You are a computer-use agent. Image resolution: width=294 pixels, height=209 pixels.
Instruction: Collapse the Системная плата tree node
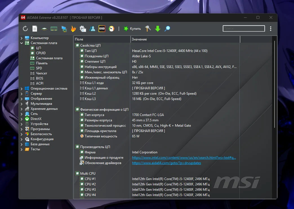pos(22,43)
